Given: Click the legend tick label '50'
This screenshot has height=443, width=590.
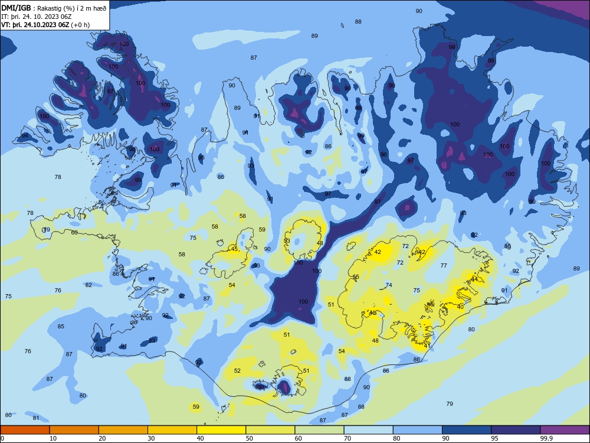Looking at the screenshot, I should (x=250, y=438).
